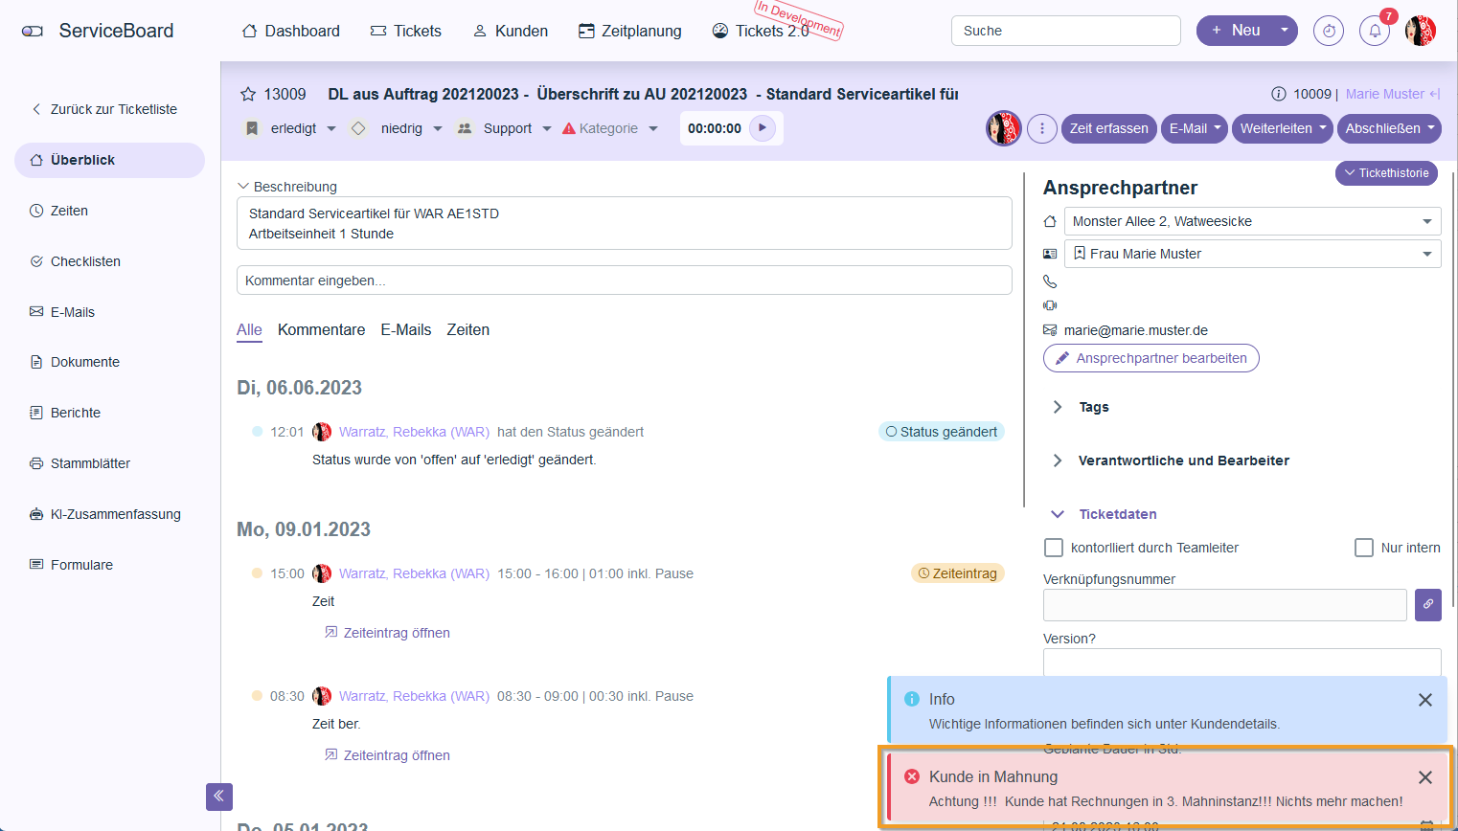
Task: Toggle the ServiceBoard menu switch icon
Action: click(x=33, y=31)
